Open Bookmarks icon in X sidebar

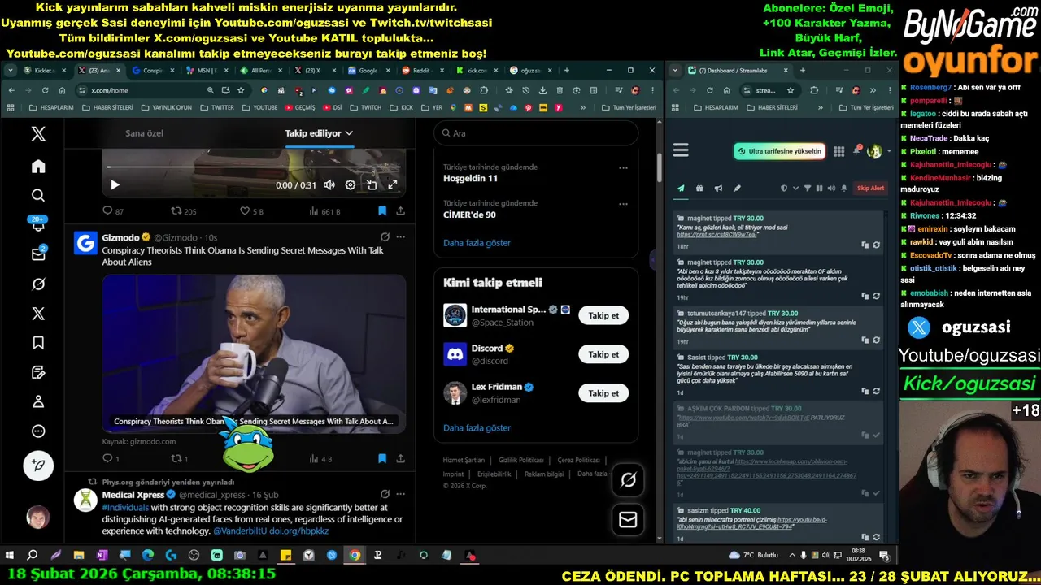[38, 343]
